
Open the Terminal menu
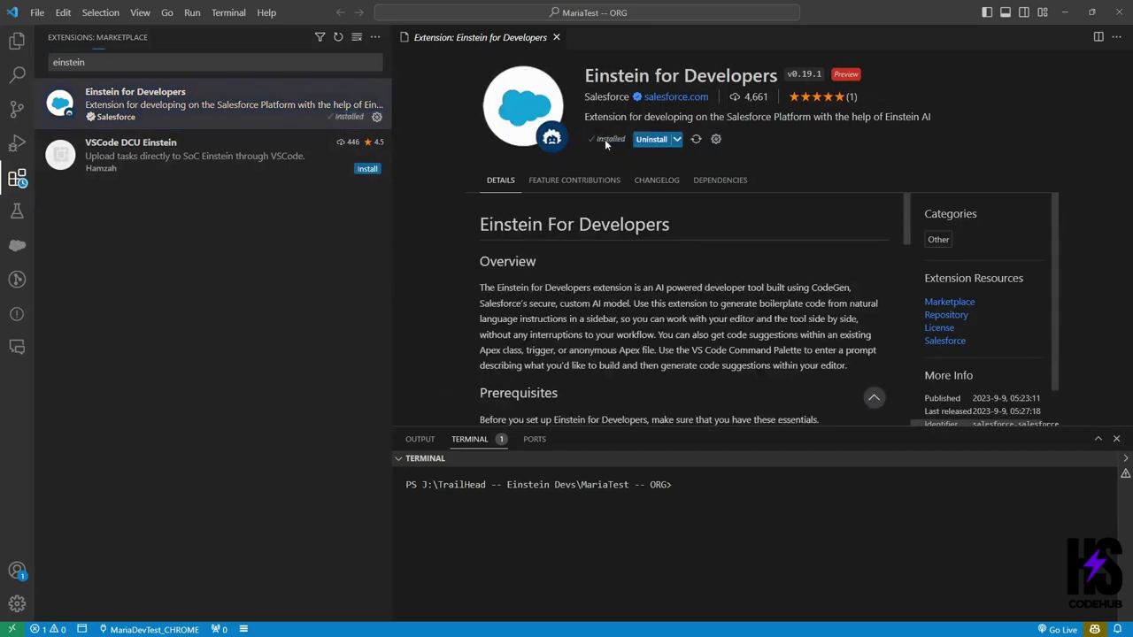tap(228, 12)
